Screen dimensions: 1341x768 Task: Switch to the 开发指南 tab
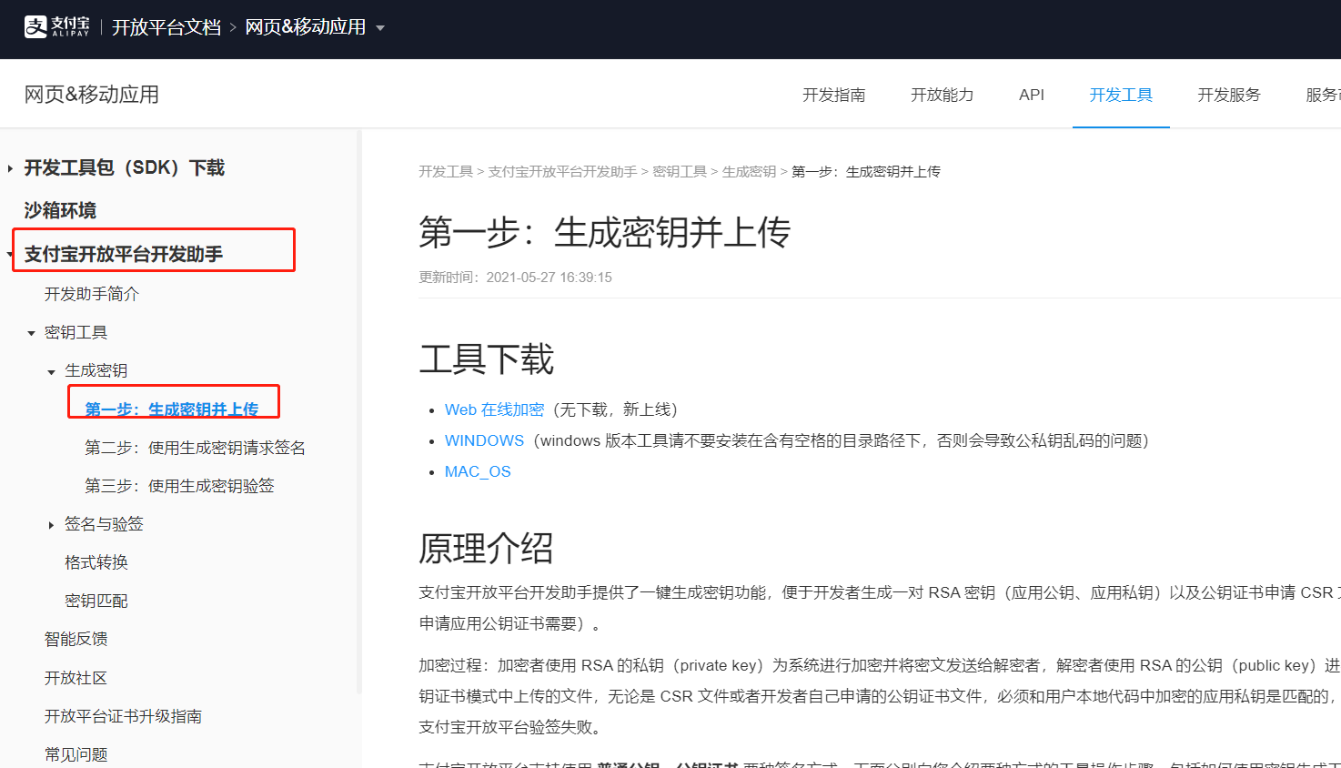[833, 95]
